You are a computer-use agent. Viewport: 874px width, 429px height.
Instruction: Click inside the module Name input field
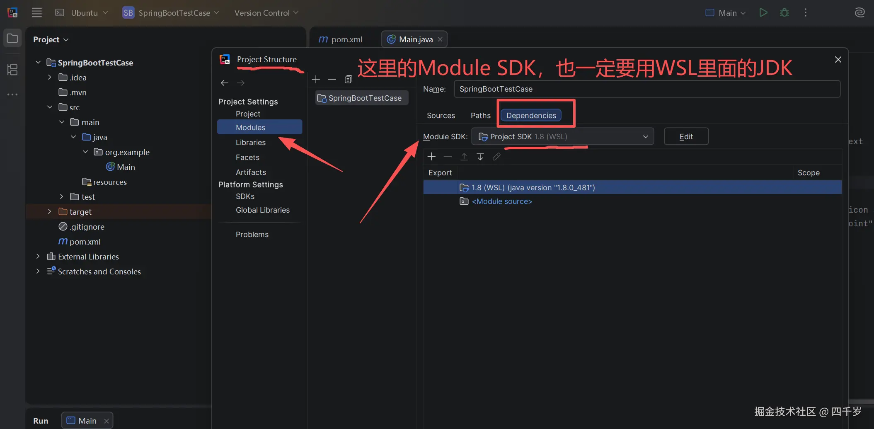[580, 89]
